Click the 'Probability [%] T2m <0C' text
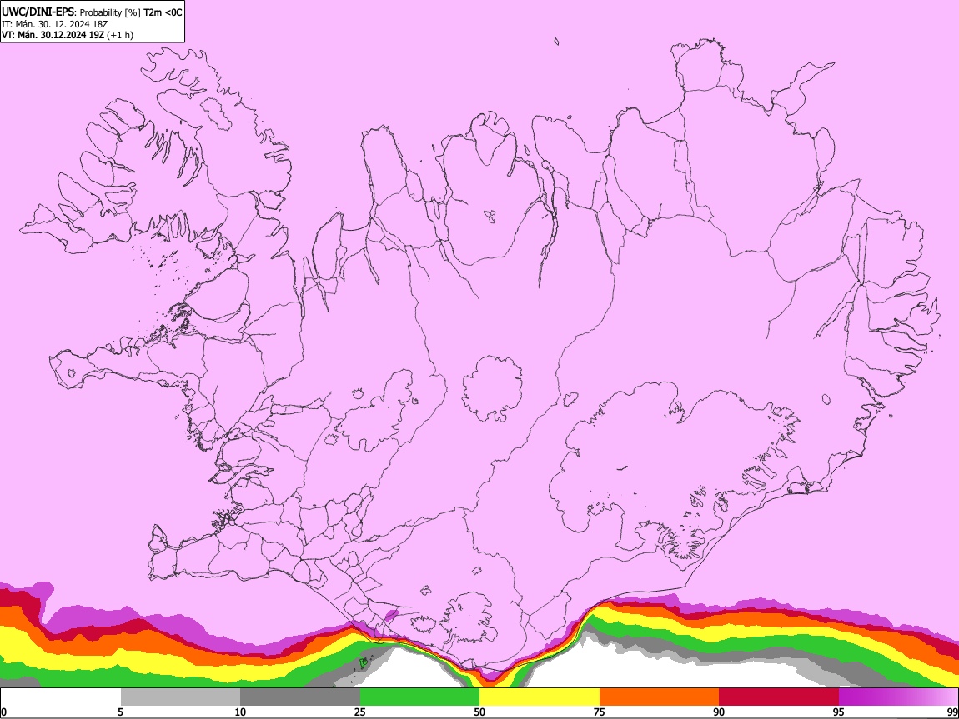Image resolution: width=959 pixels, height=719 pixels. 131,12
